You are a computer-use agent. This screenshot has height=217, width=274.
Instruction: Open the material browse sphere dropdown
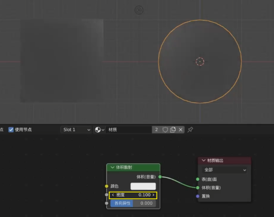pos(99,130)
